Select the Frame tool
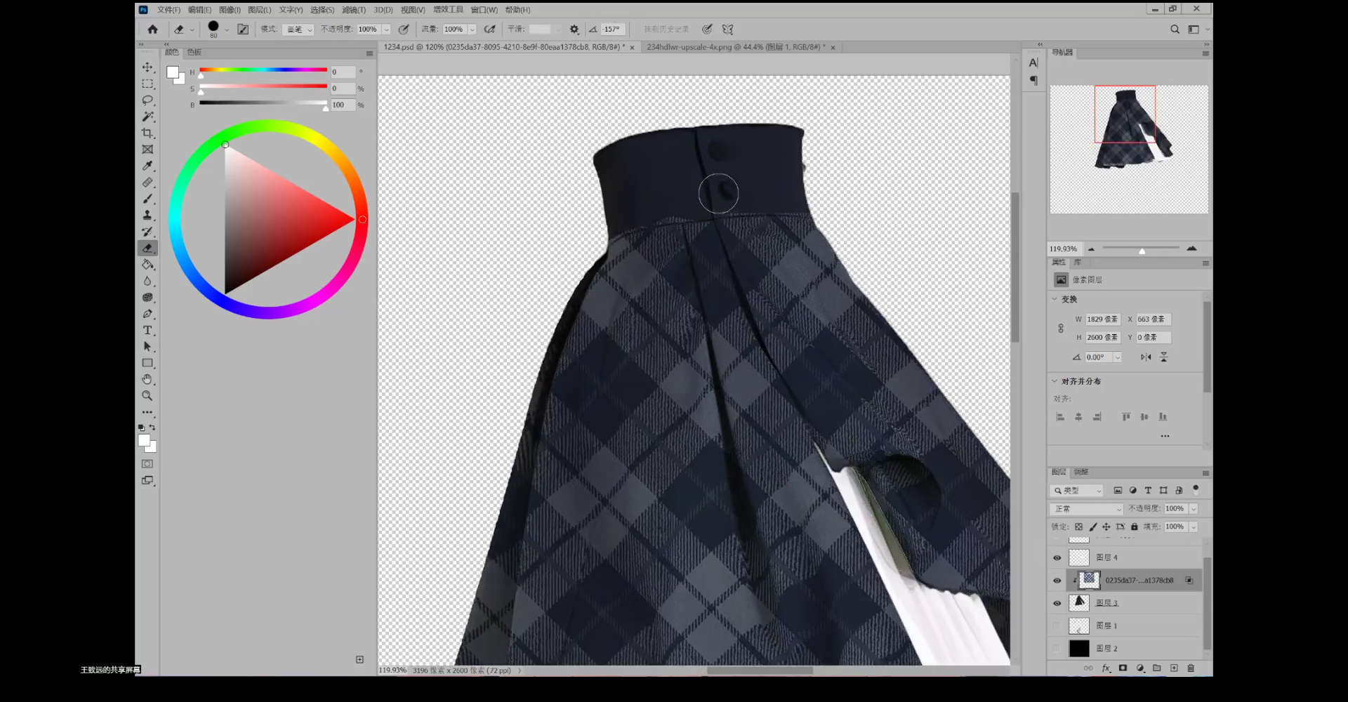This screenshot has height=702, width=1348. (x=147, y=150)
